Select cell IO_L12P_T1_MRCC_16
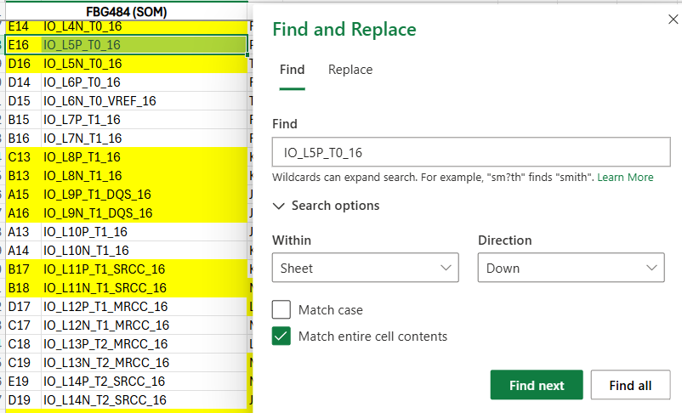This screenshot has width=682, height=413. tap(144, 307)
